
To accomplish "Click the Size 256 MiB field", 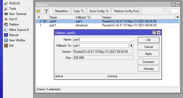I will tap(103, 58).
